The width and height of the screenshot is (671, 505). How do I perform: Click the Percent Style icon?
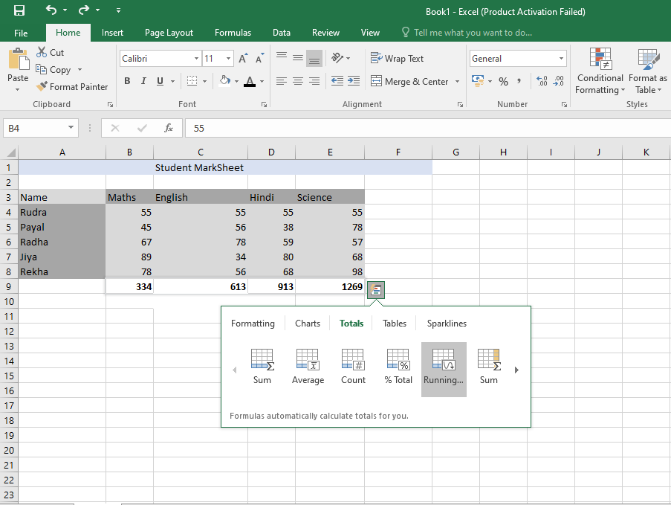coord(503,81)
